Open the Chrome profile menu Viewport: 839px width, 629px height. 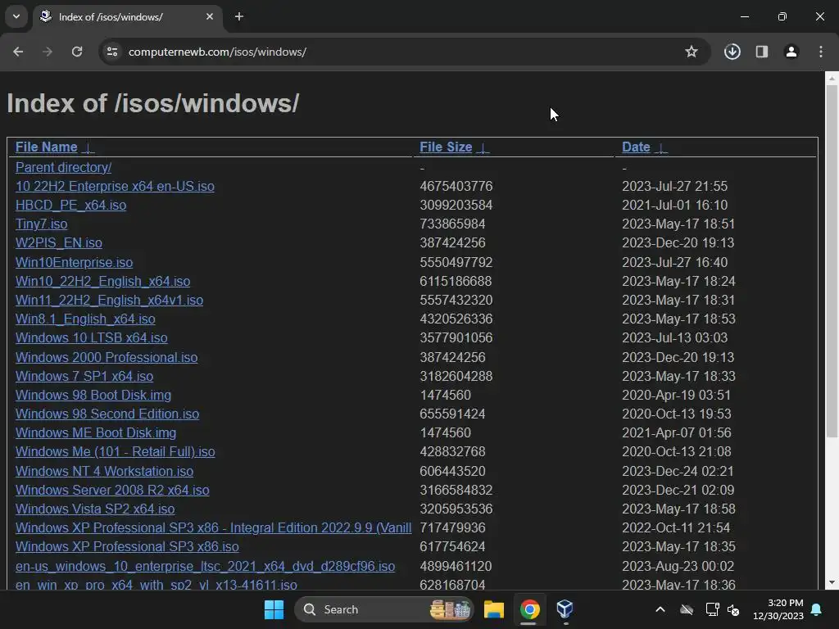[x=791, y=52]
